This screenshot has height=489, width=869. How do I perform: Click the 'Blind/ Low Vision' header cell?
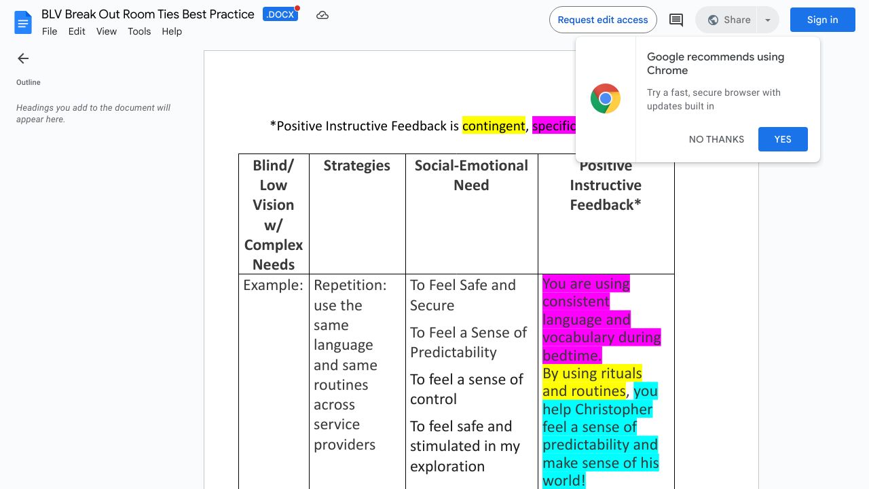274,215
